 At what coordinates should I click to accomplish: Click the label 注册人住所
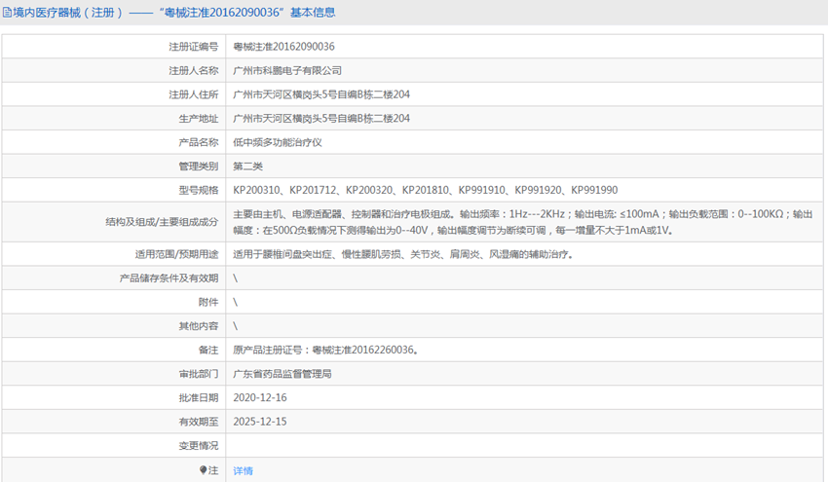193,94
